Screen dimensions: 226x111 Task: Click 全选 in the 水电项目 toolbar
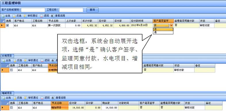(7, 61)
